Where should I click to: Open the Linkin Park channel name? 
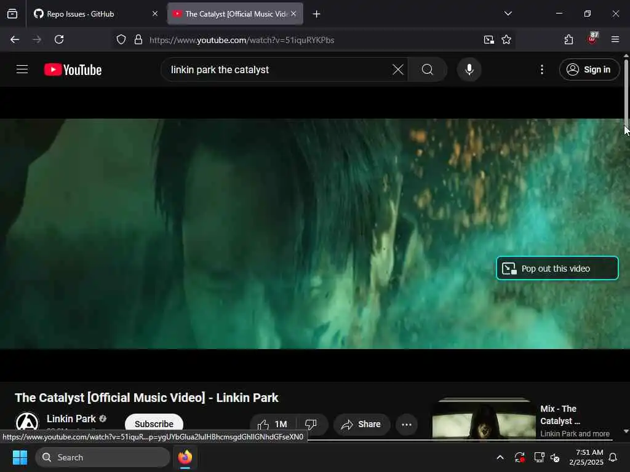(71, 419)
